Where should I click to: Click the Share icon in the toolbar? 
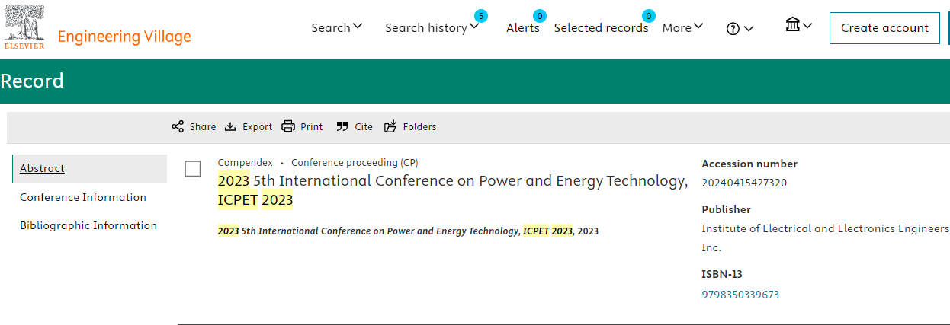pyautogui.click(x=178, y=126)
